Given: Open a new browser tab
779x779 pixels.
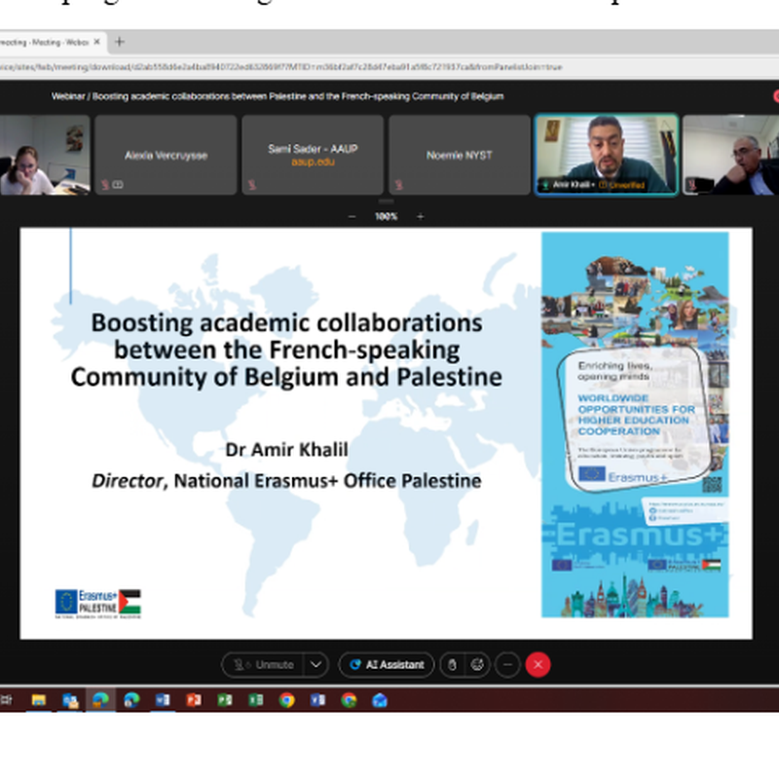Looking at the screenshot, I should point(120,42).
